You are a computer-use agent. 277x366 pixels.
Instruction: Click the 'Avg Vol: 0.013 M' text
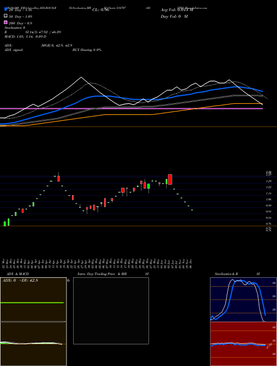pyautogui.click(x=177, y=10)
